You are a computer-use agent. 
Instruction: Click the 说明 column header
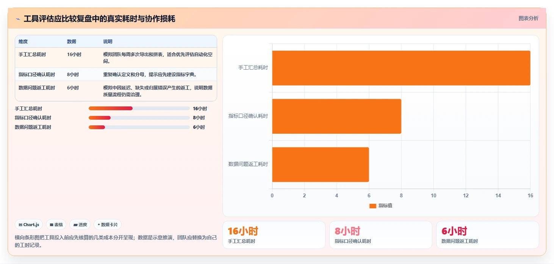[108, 42]
